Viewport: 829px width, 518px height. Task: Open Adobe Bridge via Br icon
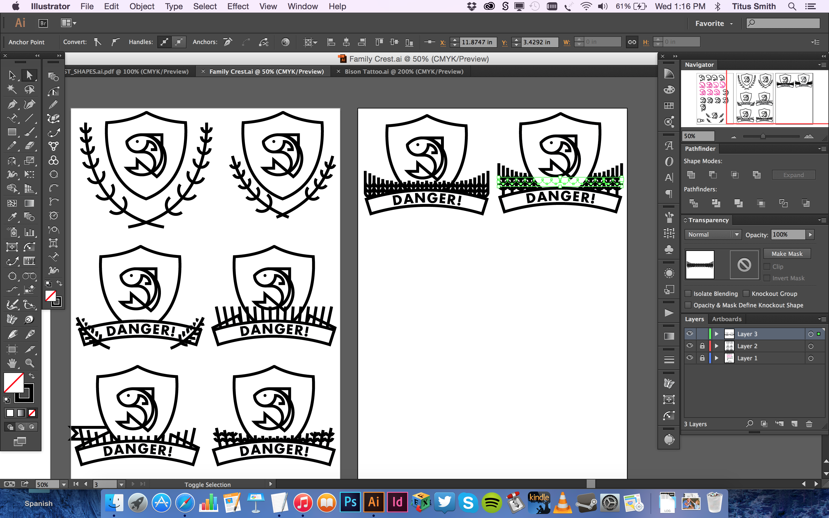43,23
